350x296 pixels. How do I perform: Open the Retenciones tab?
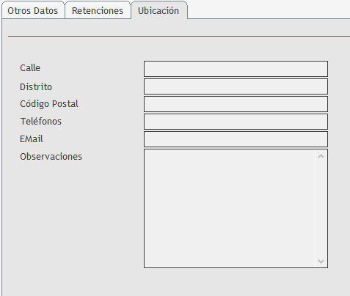98,11
